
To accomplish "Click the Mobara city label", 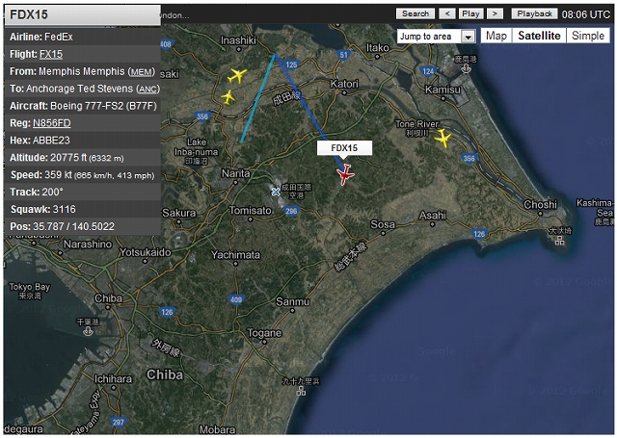I will point(217,429).
